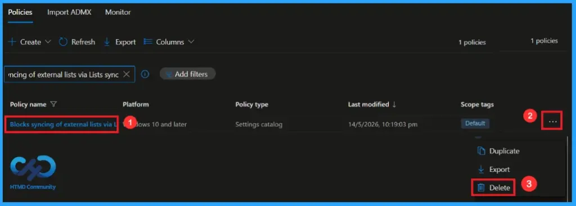Sort by the Last modified column header
Image resolution: width=576 pixels, height=206 pixels.
(x=368, y=104)
